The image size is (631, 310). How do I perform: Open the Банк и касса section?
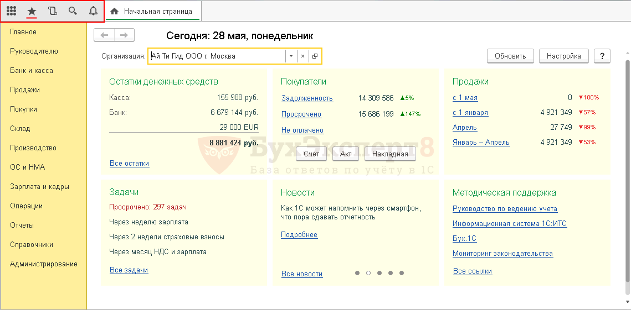(x=32, y=70)
